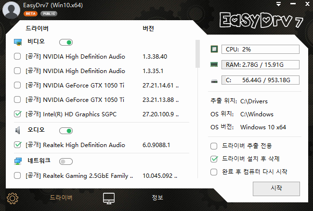Click the user avatar icon
313x211 pixels.
click(x=10, y=9)
